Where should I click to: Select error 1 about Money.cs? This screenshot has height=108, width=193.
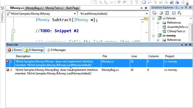pyautogui.click(x=99, y=63)
